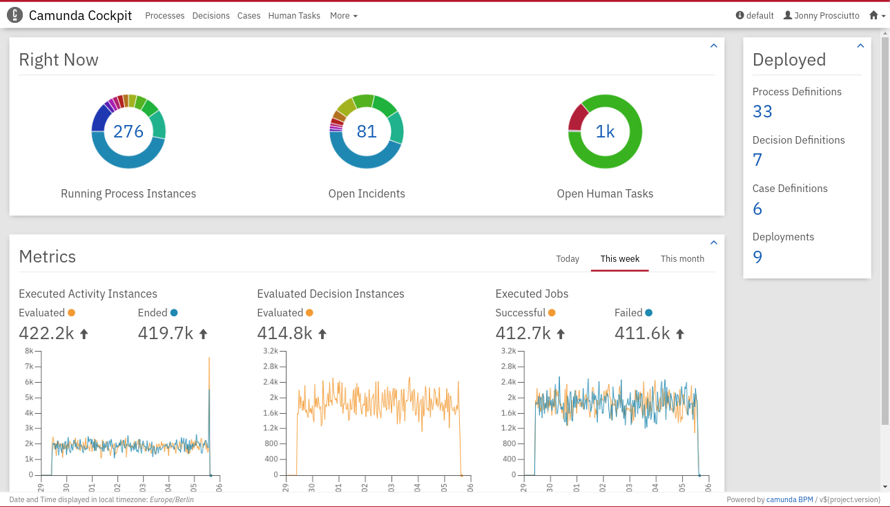Click the info icon beside default
Screen dimensions: 890x507
(x=740, y=15)
